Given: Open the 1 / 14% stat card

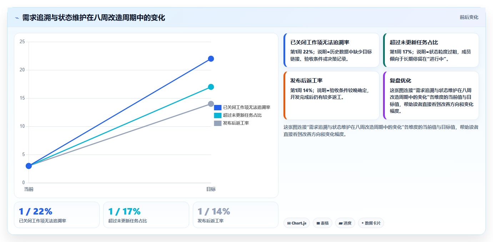Looking at the screenshot, I should [236, 215].
